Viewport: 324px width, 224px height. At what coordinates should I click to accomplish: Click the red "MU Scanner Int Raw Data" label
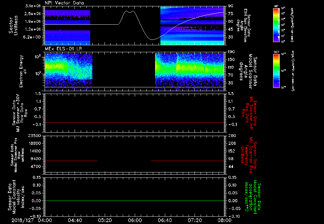pyautogui.click(x=249, y=113)
